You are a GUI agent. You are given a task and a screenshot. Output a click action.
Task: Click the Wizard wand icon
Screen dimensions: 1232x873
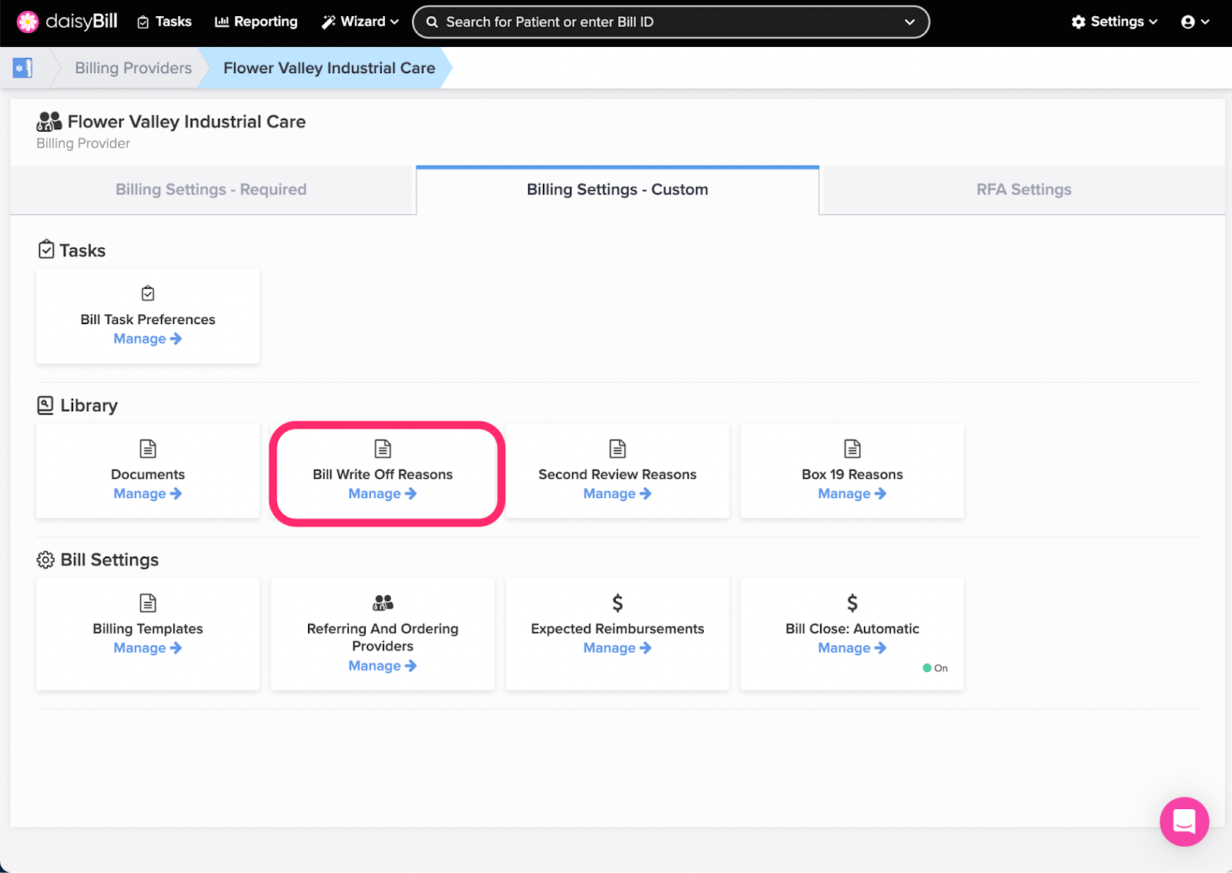click(x=329, y=22)
